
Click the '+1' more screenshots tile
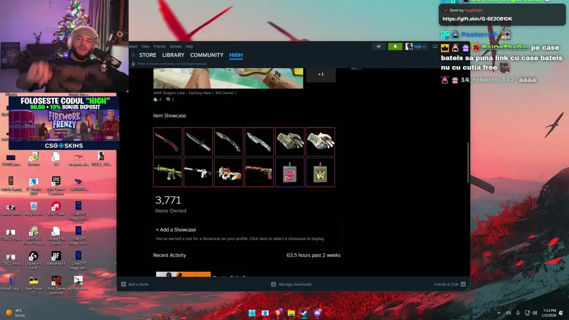[321, 74]
